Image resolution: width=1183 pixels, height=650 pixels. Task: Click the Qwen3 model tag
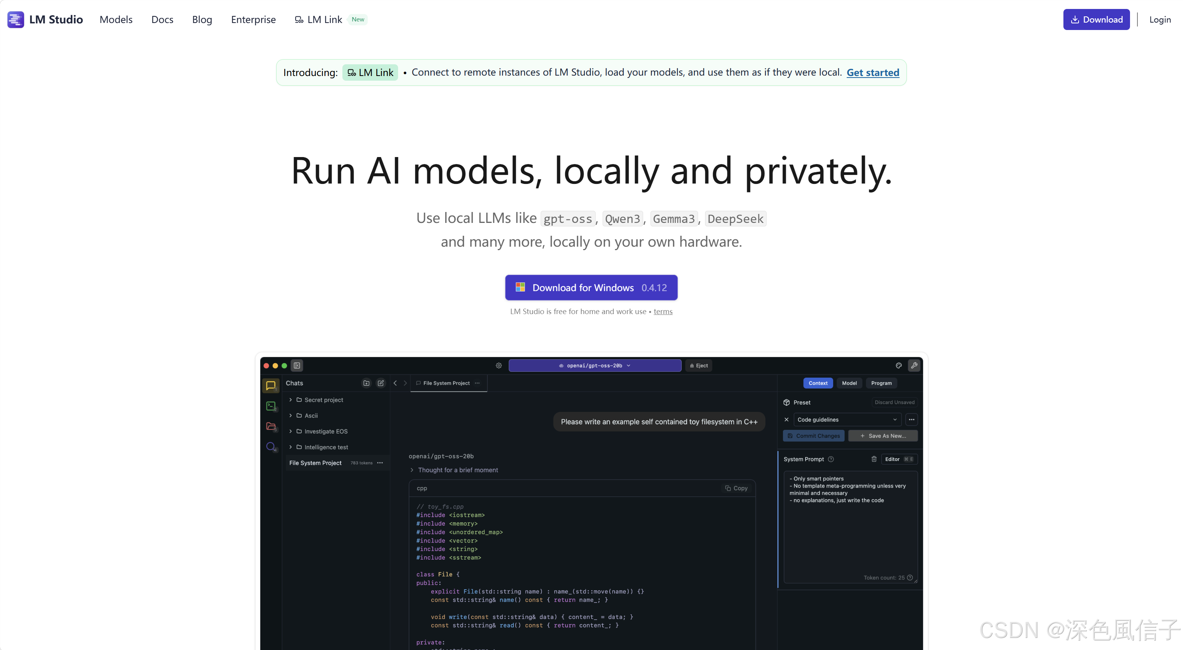(x=622, y=219)
